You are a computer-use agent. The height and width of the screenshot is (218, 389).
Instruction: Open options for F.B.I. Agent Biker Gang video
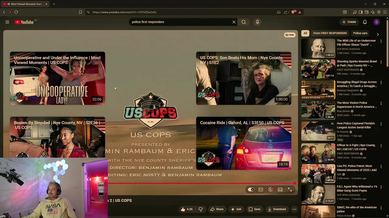pos(381,187)
